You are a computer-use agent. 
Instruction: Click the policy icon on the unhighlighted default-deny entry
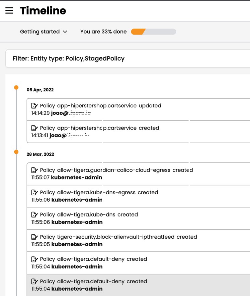34,259
